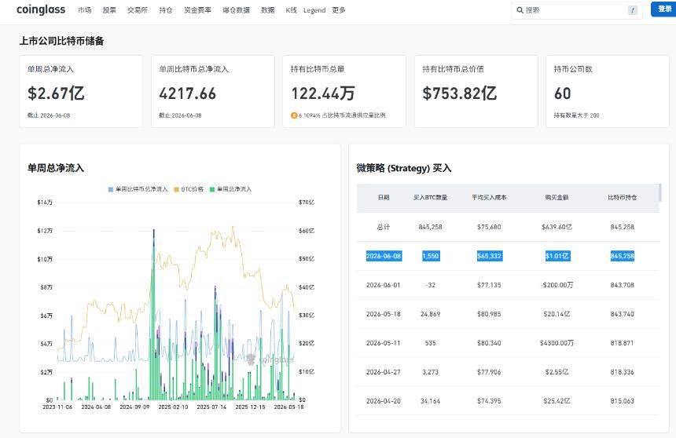Toggle the green 单周总净流入 legend series
The height and width of the screenshot is (438, 676).
230,189
